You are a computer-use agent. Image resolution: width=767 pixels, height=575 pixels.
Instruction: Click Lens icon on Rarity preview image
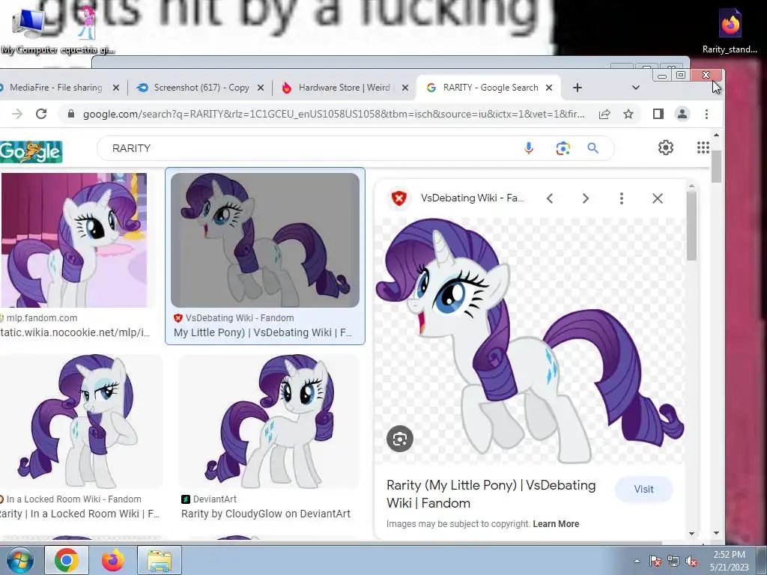click(400, 439)
